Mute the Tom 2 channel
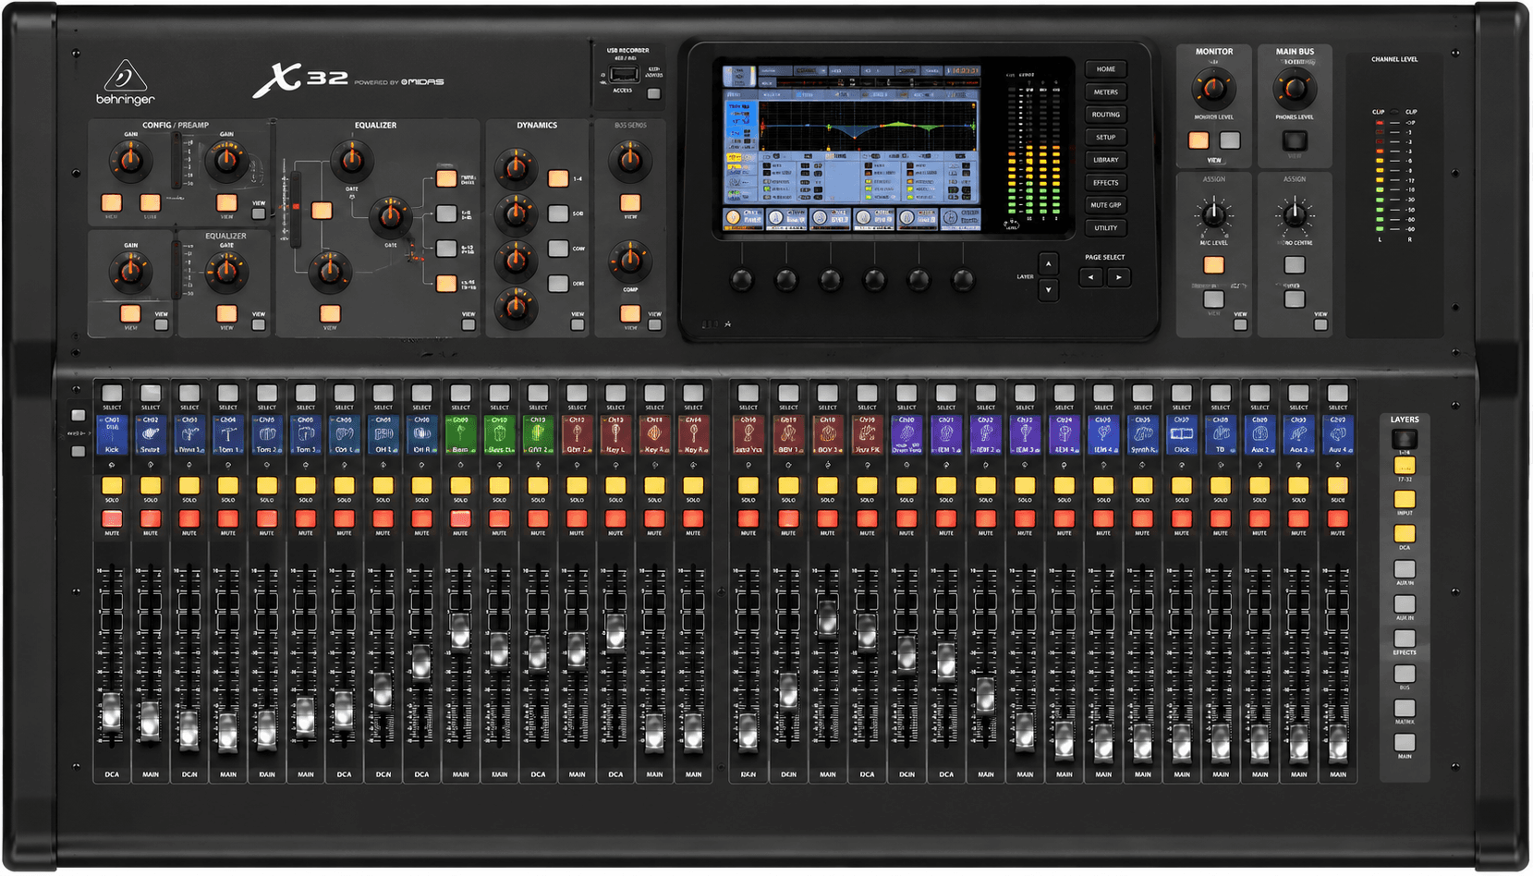The image size is (1533, 876). tap(267, 518)
